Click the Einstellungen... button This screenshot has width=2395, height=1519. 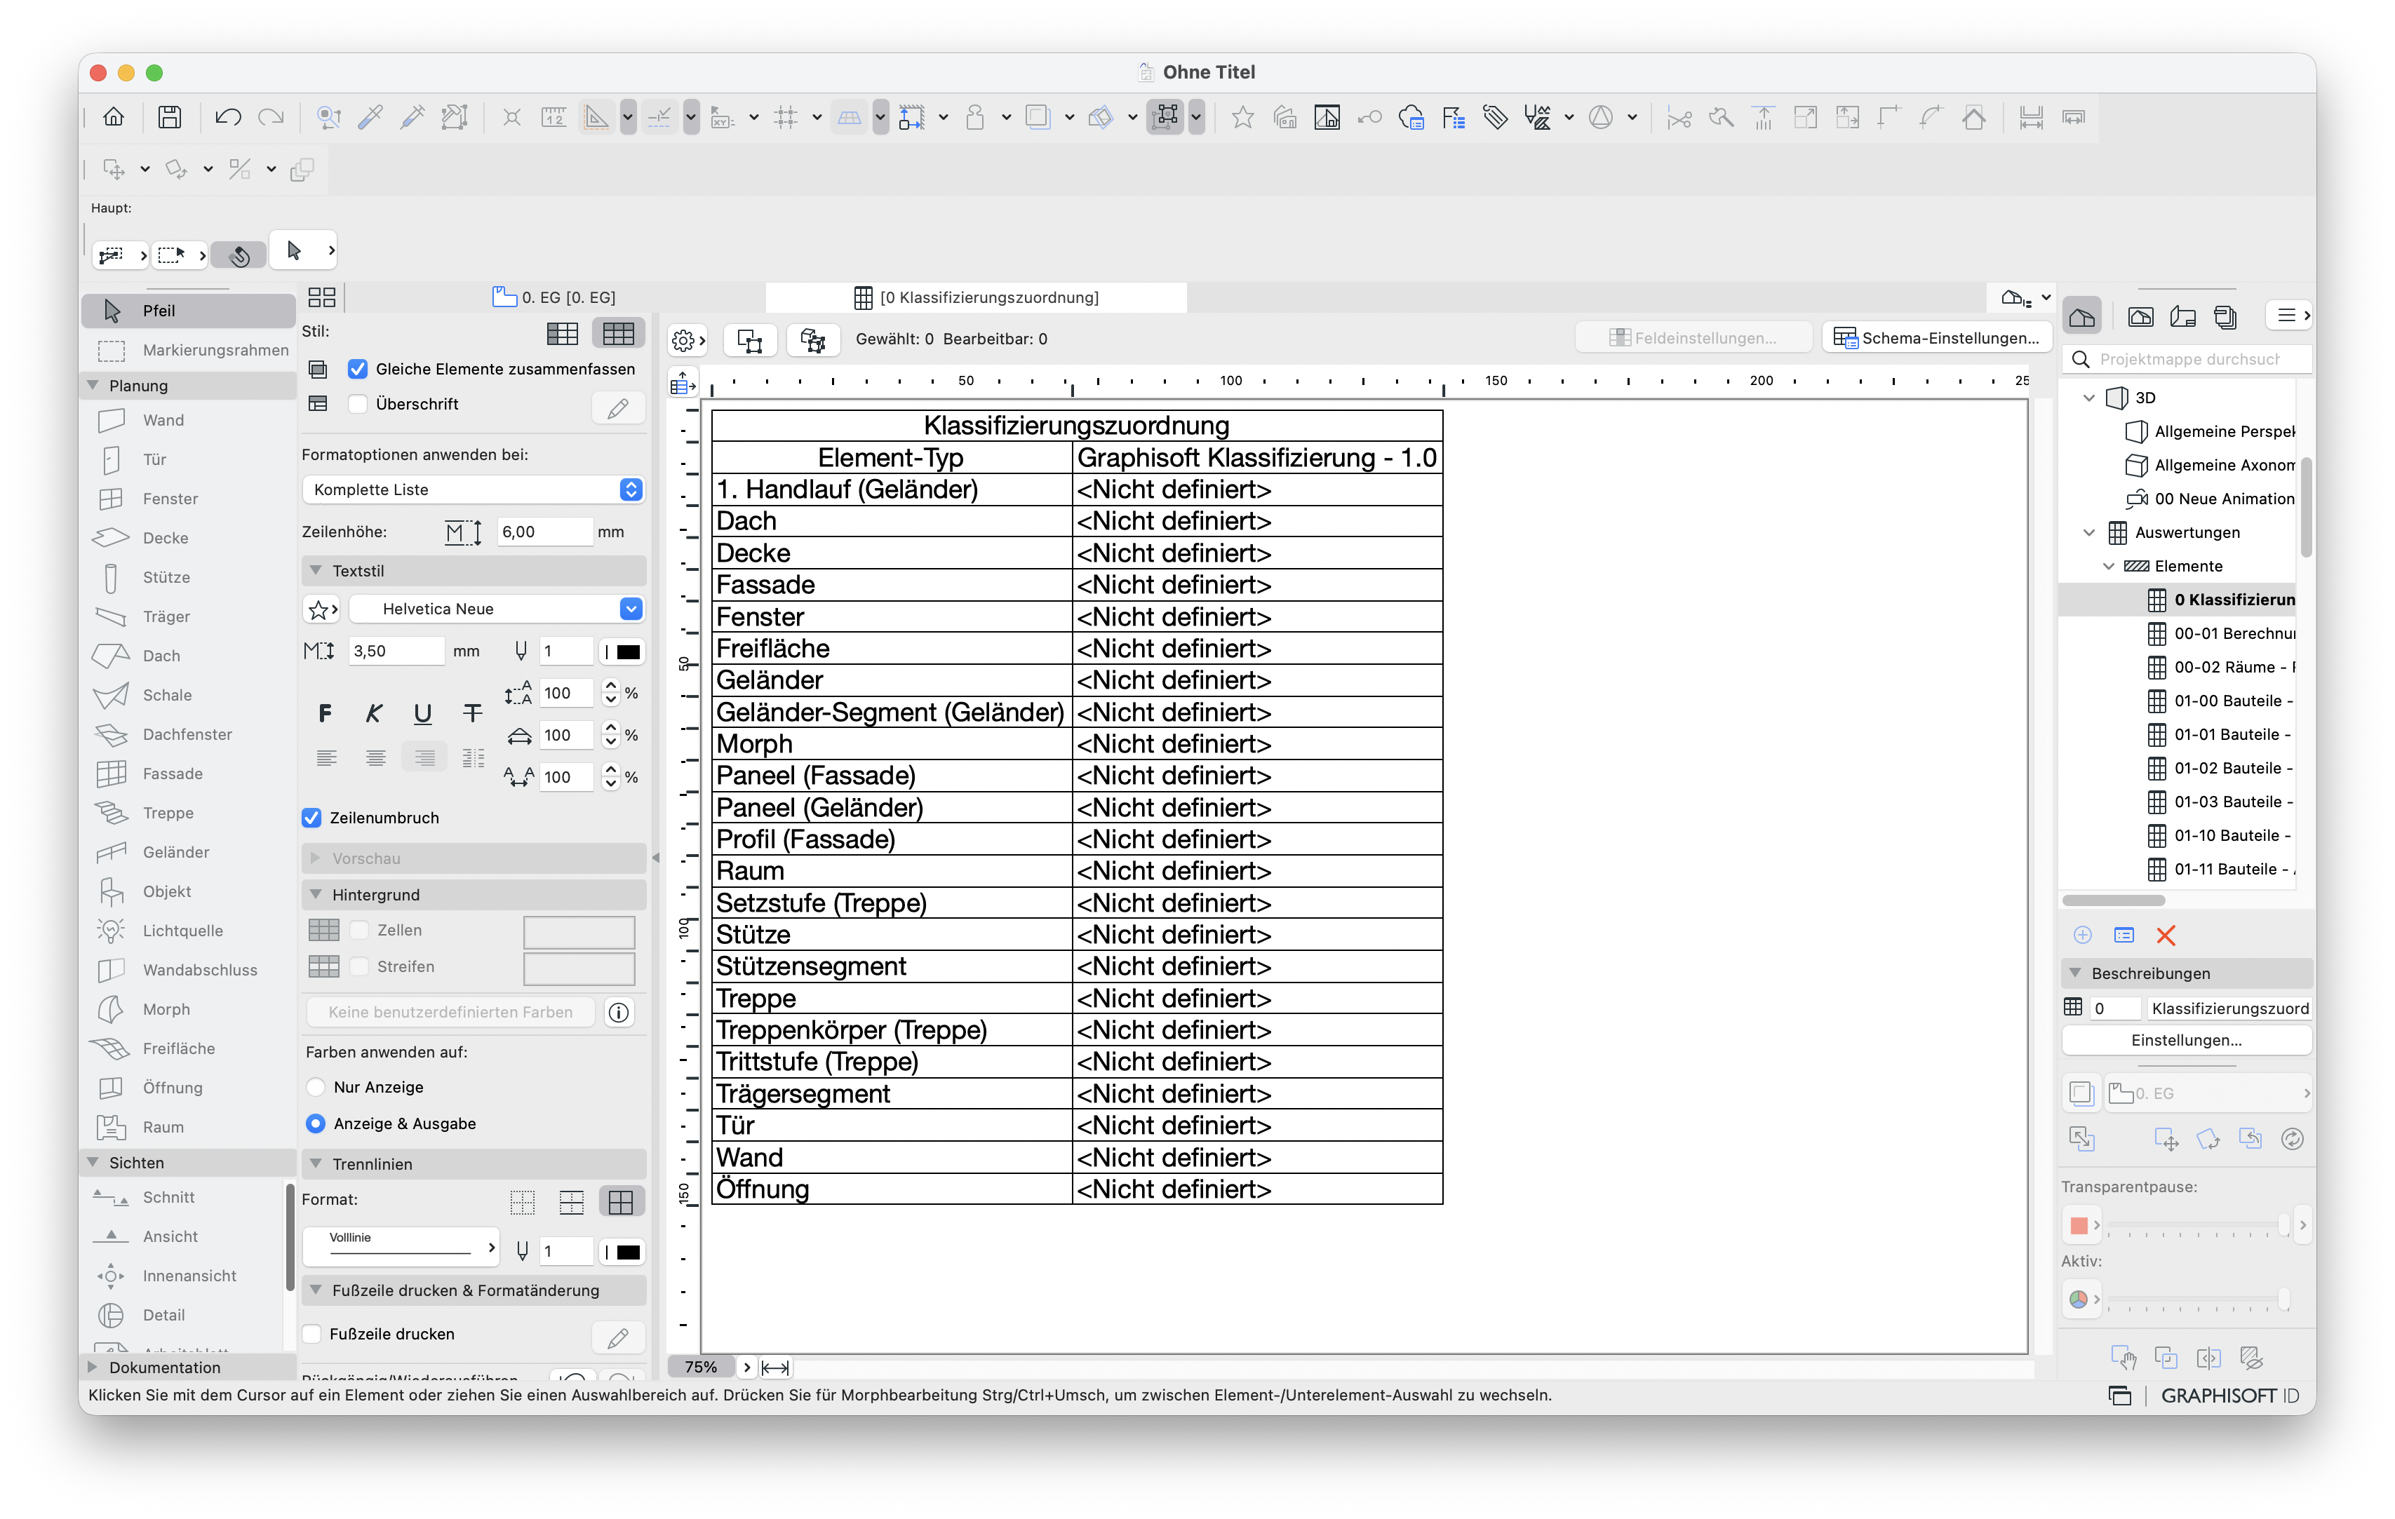click(2186, 1040)
